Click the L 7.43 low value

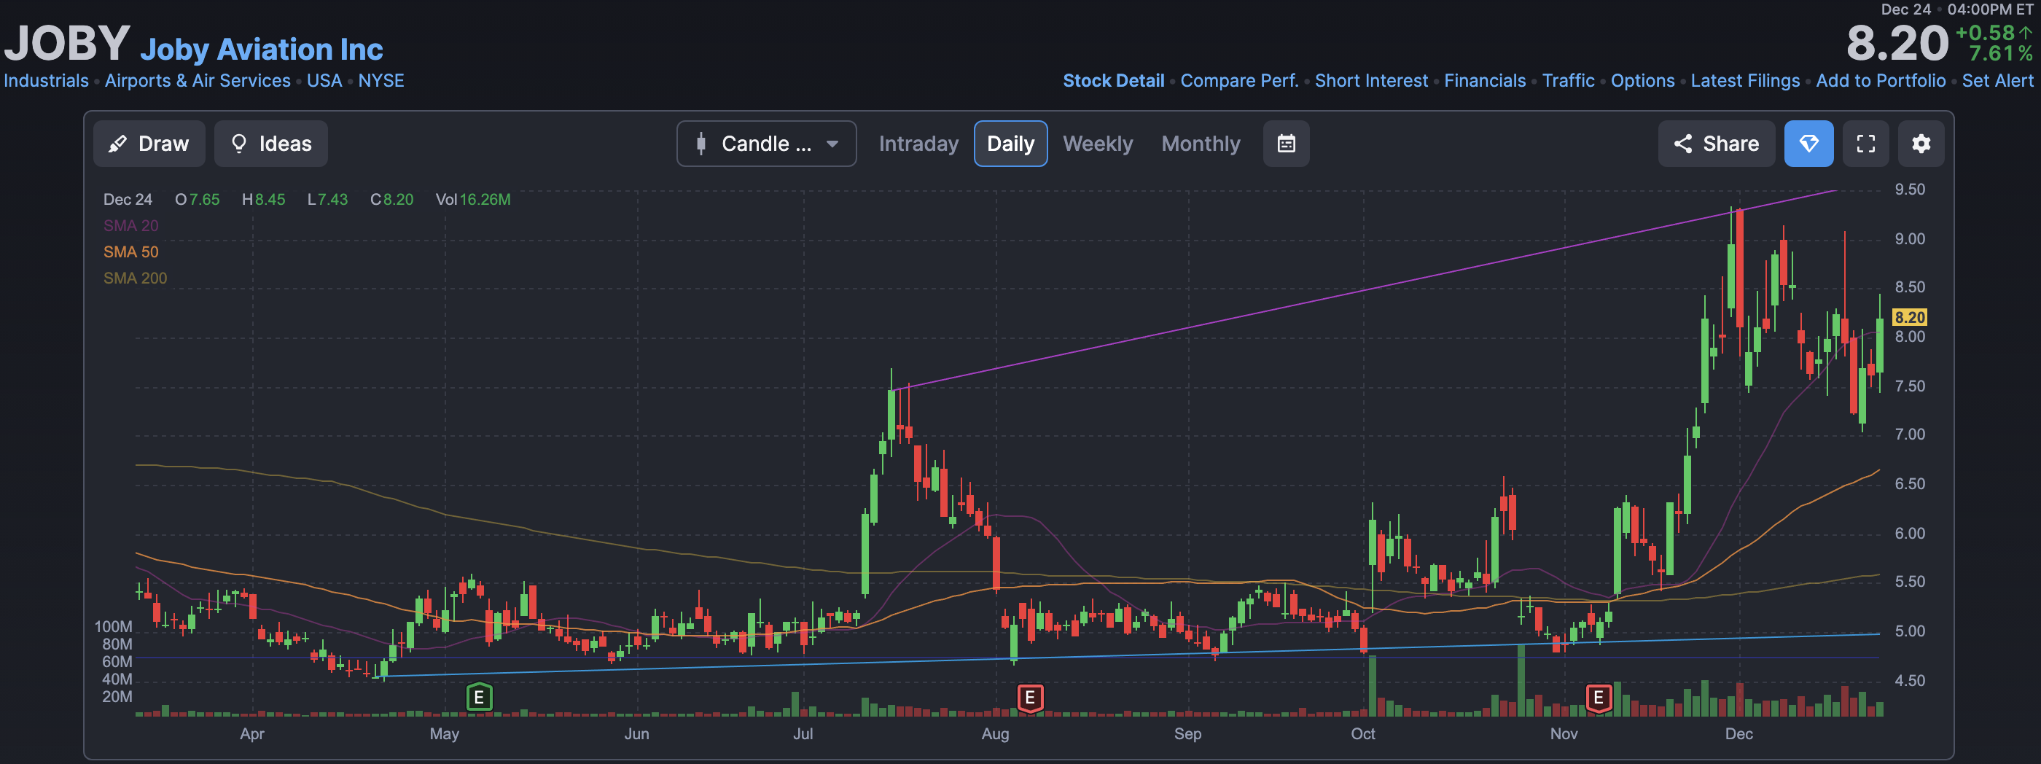(327, 200)
